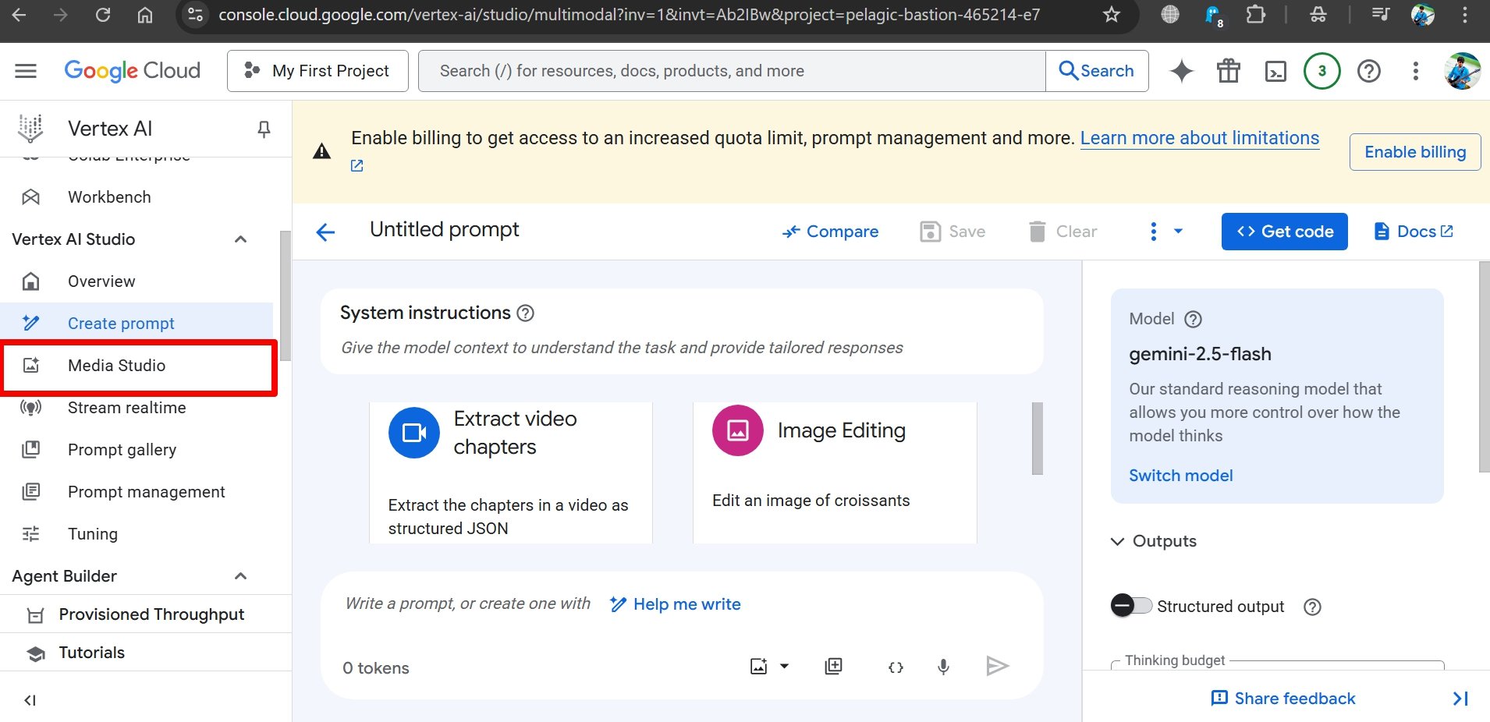Open the help question mark icon
1490x722 pixels.
click(x=1369, y=71)
